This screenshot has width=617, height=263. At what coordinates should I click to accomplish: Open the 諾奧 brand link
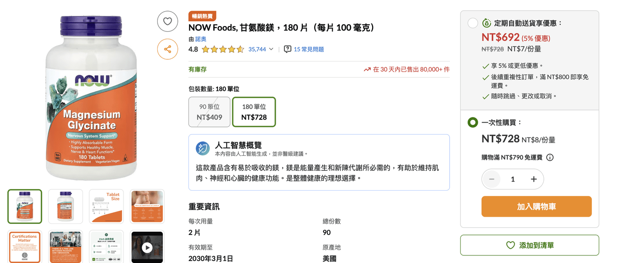pos(201,39)
